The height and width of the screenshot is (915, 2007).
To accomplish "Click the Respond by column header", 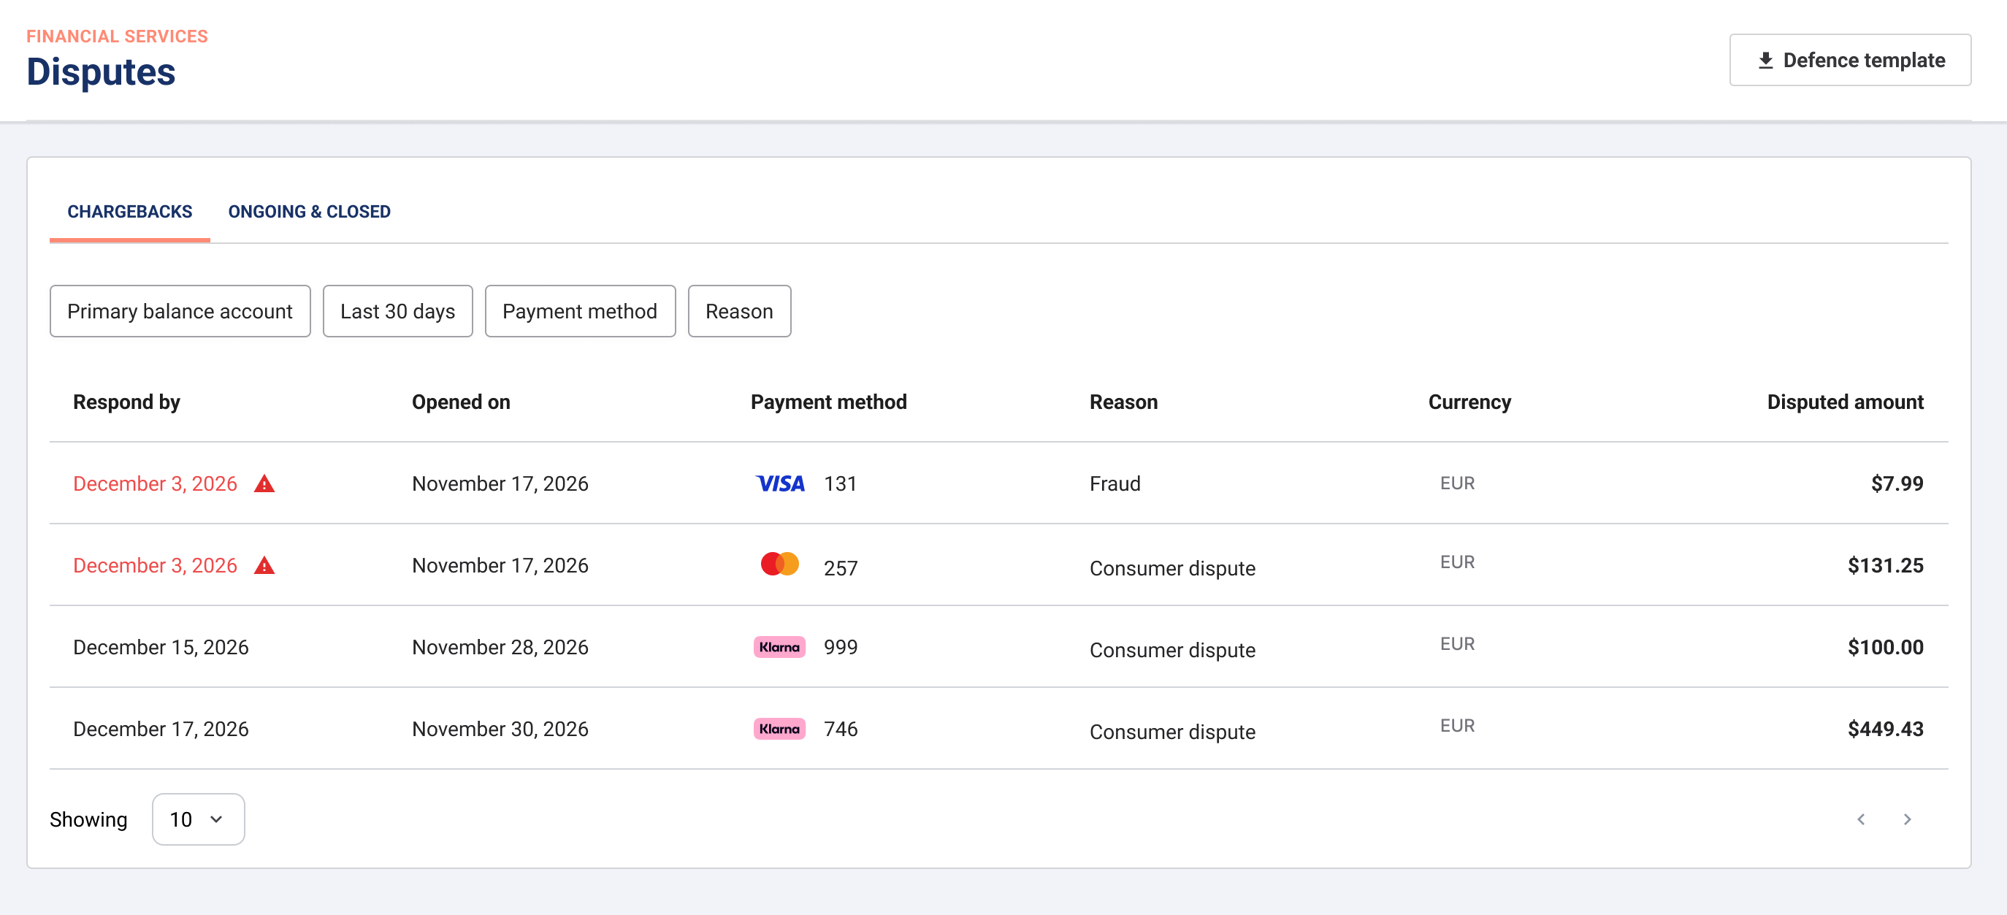I will 126,402.
